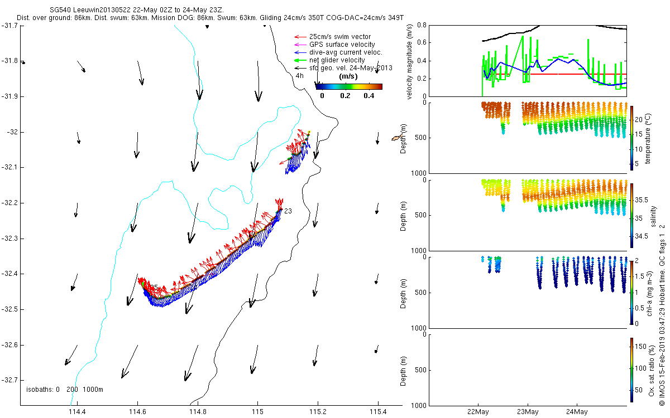Click the '114.8' longitude tick label
Screen dimensions: 670x418
pyautogui.click(x=197, y=412)
